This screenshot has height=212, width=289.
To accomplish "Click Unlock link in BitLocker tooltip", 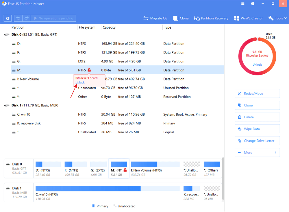I will (80, 82).
